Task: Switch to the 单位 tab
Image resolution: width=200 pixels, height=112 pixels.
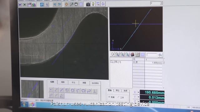Action: [x=117, y=91]
